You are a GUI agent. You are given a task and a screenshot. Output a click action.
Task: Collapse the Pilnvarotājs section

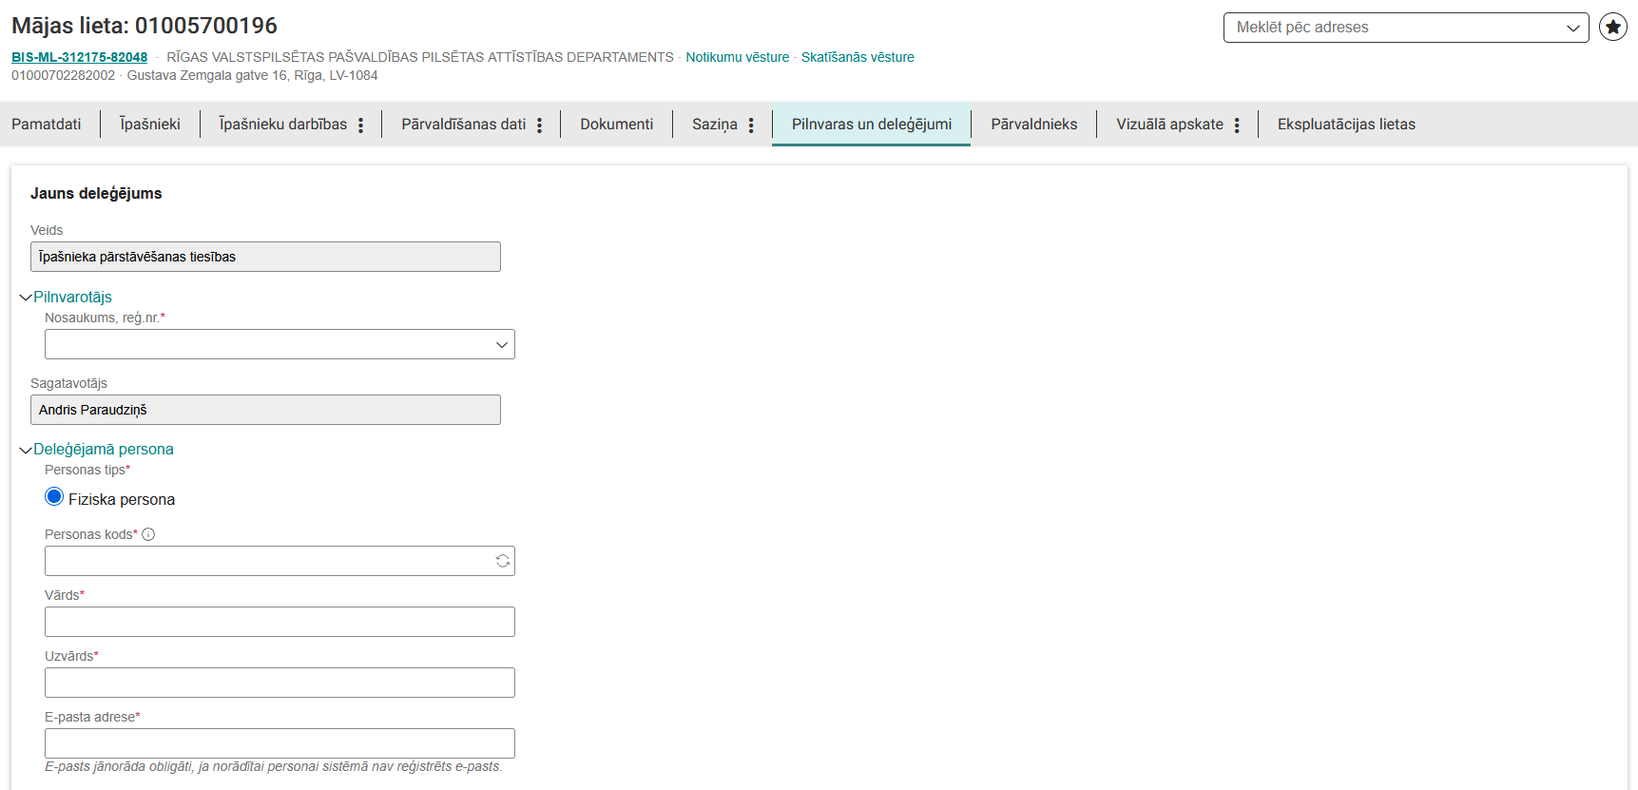tap(26, 298)
